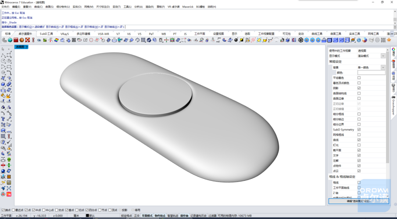Viewport: 397px width, 219px height.
Task: Switch to the VRay5 toolbar tab
Action: click(x=65, y=34)
